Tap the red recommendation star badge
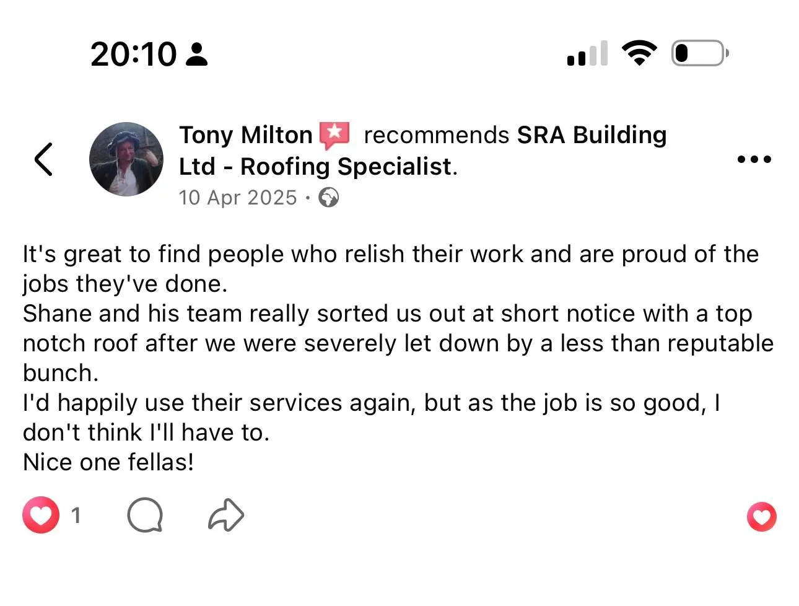 334,134
